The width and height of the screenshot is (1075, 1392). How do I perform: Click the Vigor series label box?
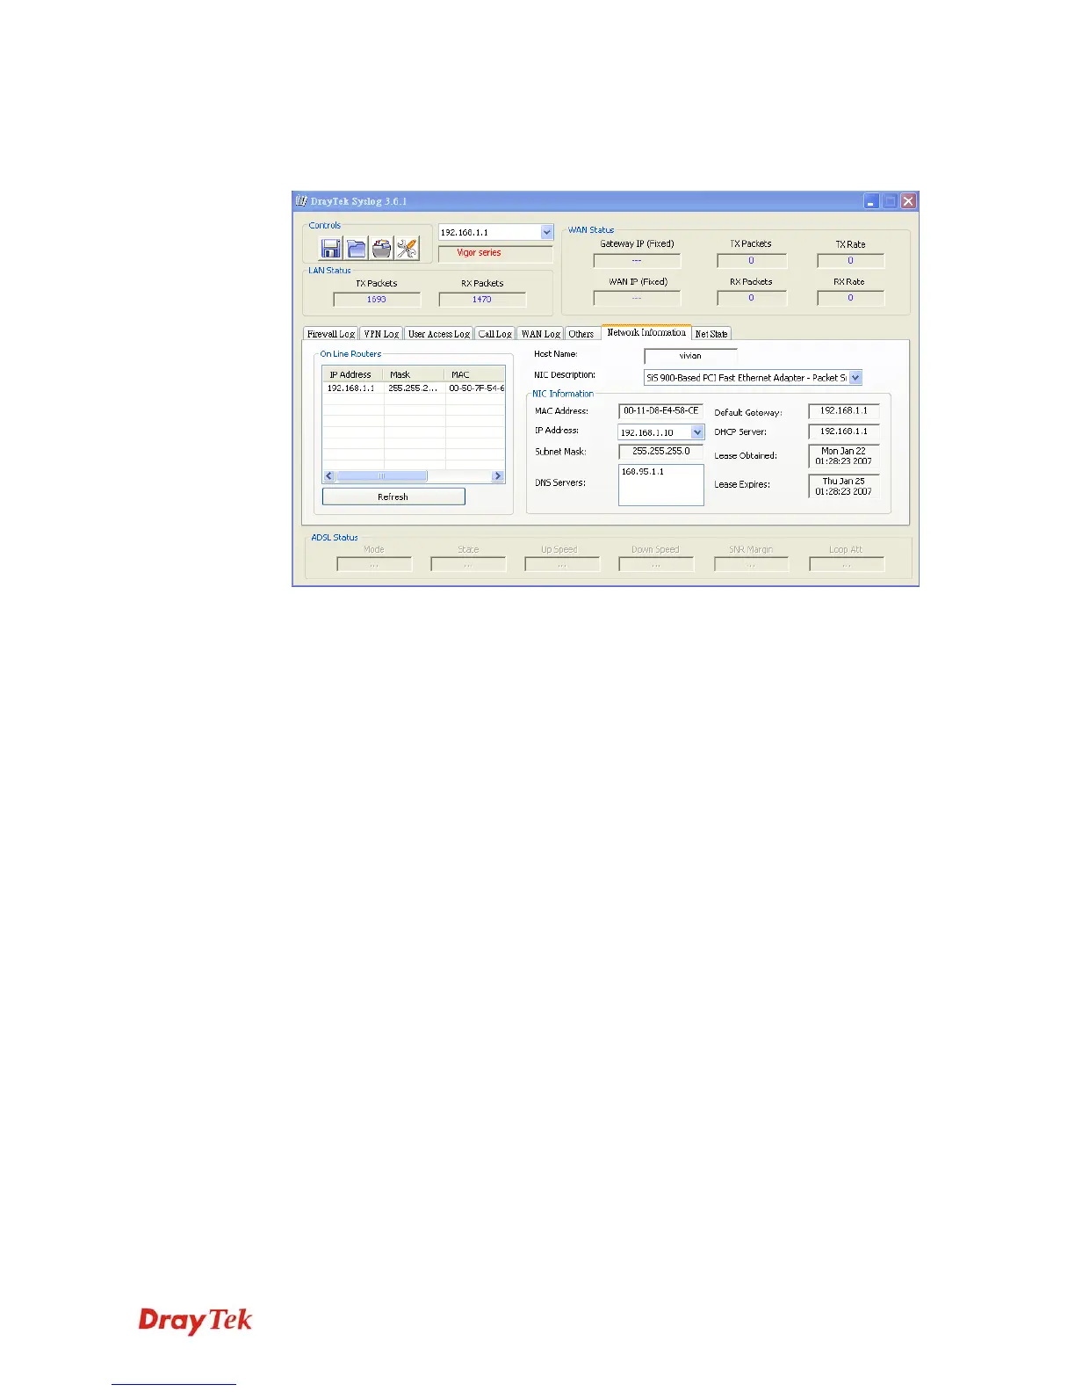tap(495, 253)
